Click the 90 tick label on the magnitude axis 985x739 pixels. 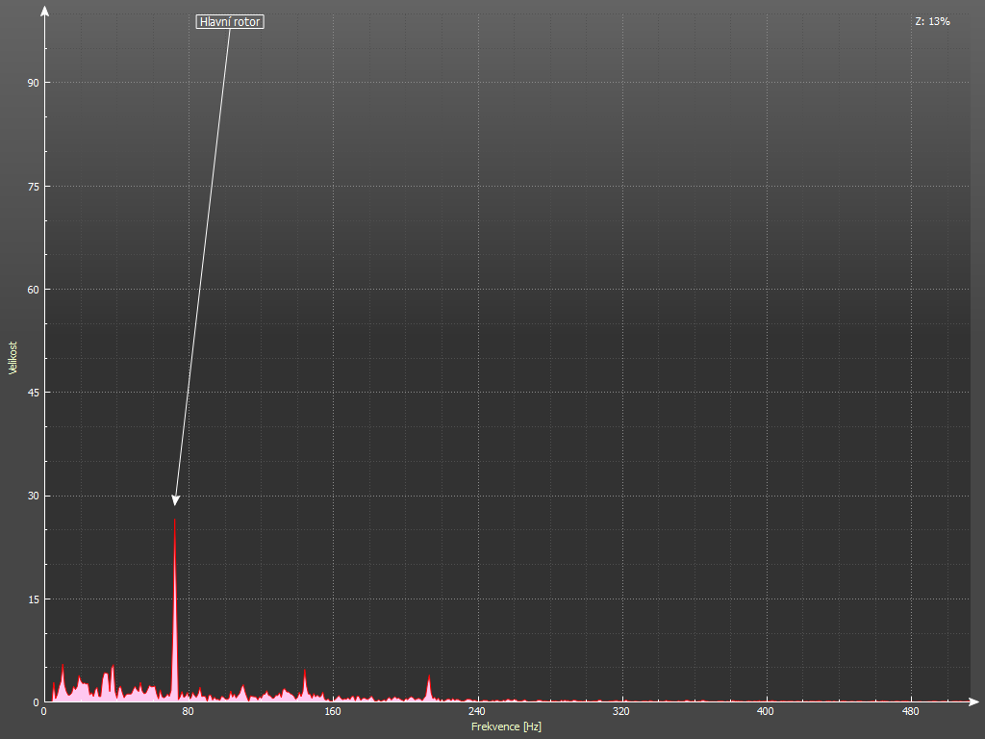point(33,83)
